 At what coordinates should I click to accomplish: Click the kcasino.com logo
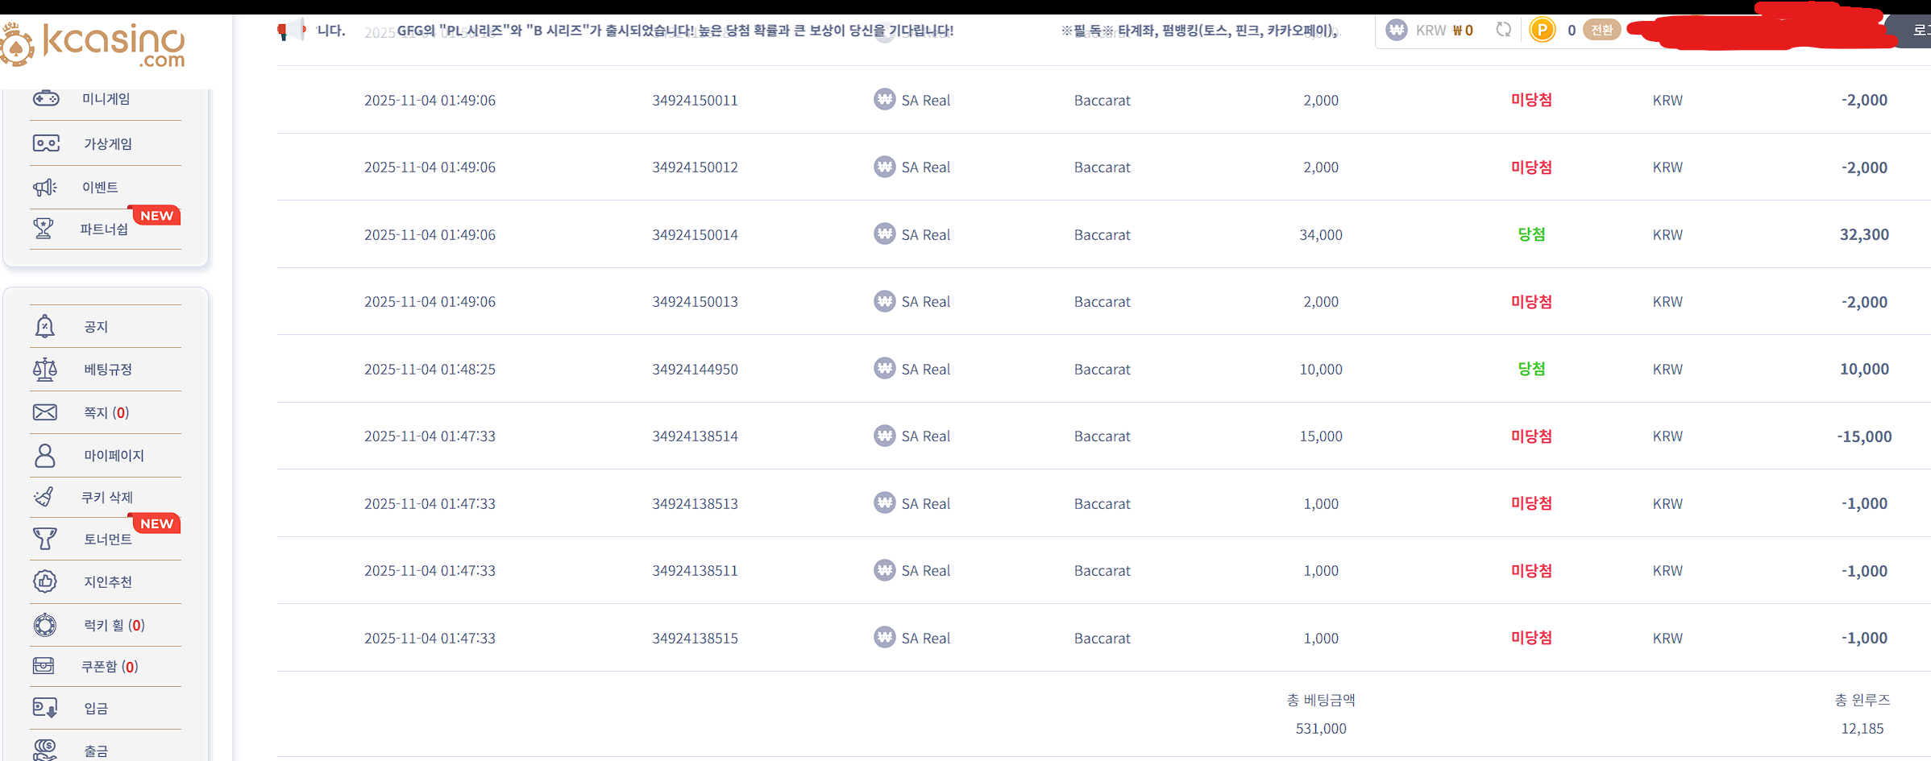point(97,44)
